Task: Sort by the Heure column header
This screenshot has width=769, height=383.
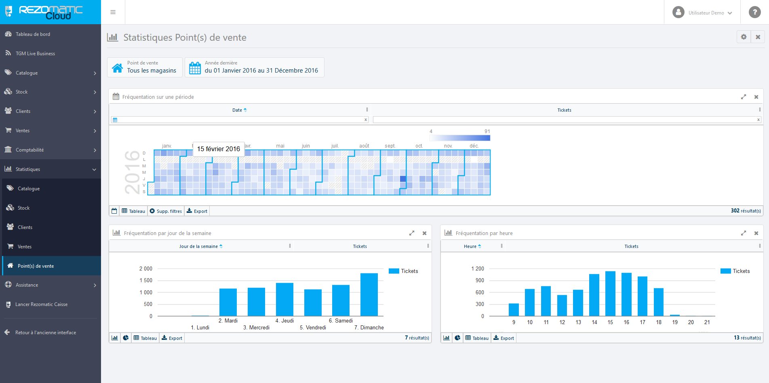Action: click(x=472, y=246)
